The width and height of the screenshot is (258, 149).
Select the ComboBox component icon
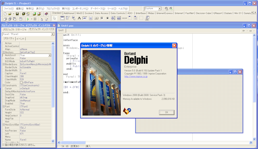[x=119, y=18]
